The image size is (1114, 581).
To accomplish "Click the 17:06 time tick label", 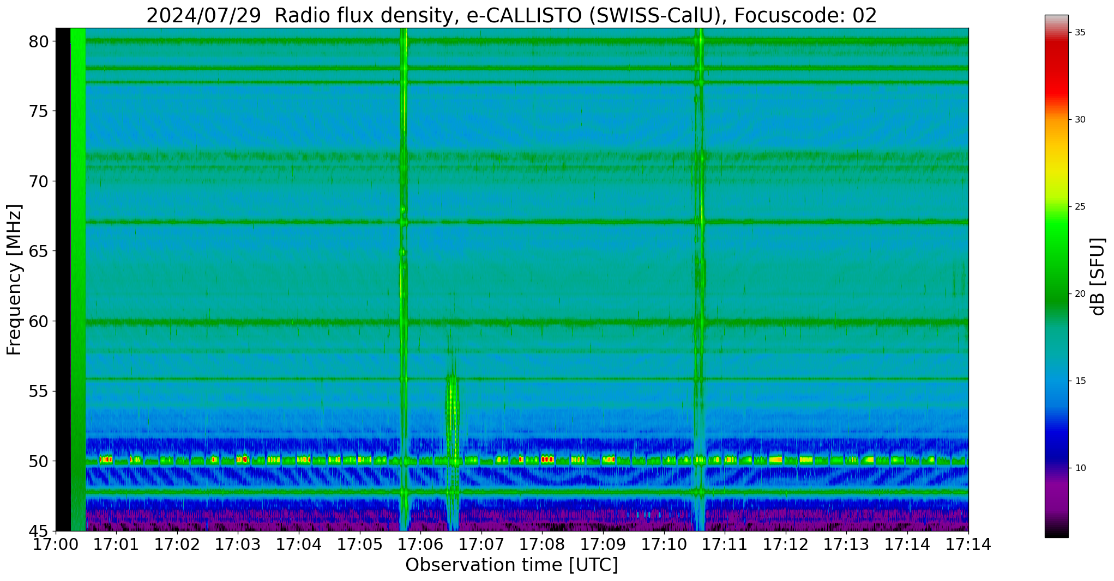I will coord(421,544).
